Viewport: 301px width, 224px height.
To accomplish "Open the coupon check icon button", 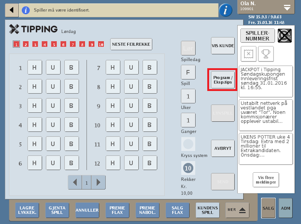I will (x=248, y=54).
